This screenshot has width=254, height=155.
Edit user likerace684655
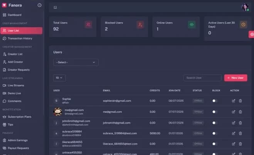(234, 144)
